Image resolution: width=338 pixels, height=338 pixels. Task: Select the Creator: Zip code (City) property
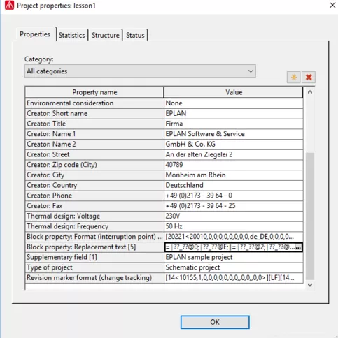click(x=94, y=165)
